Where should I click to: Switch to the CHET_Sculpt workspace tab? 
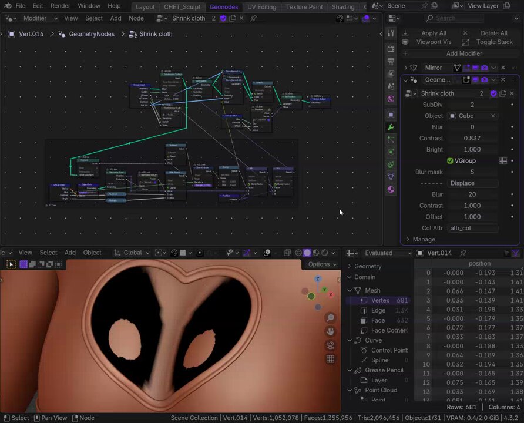coord(182,6)
